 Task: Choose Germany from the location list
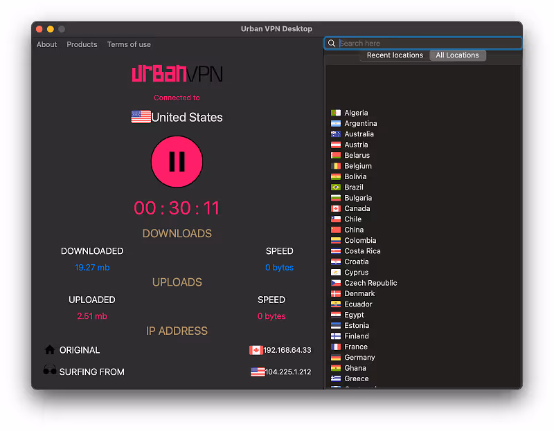click(x=359, y=357)
